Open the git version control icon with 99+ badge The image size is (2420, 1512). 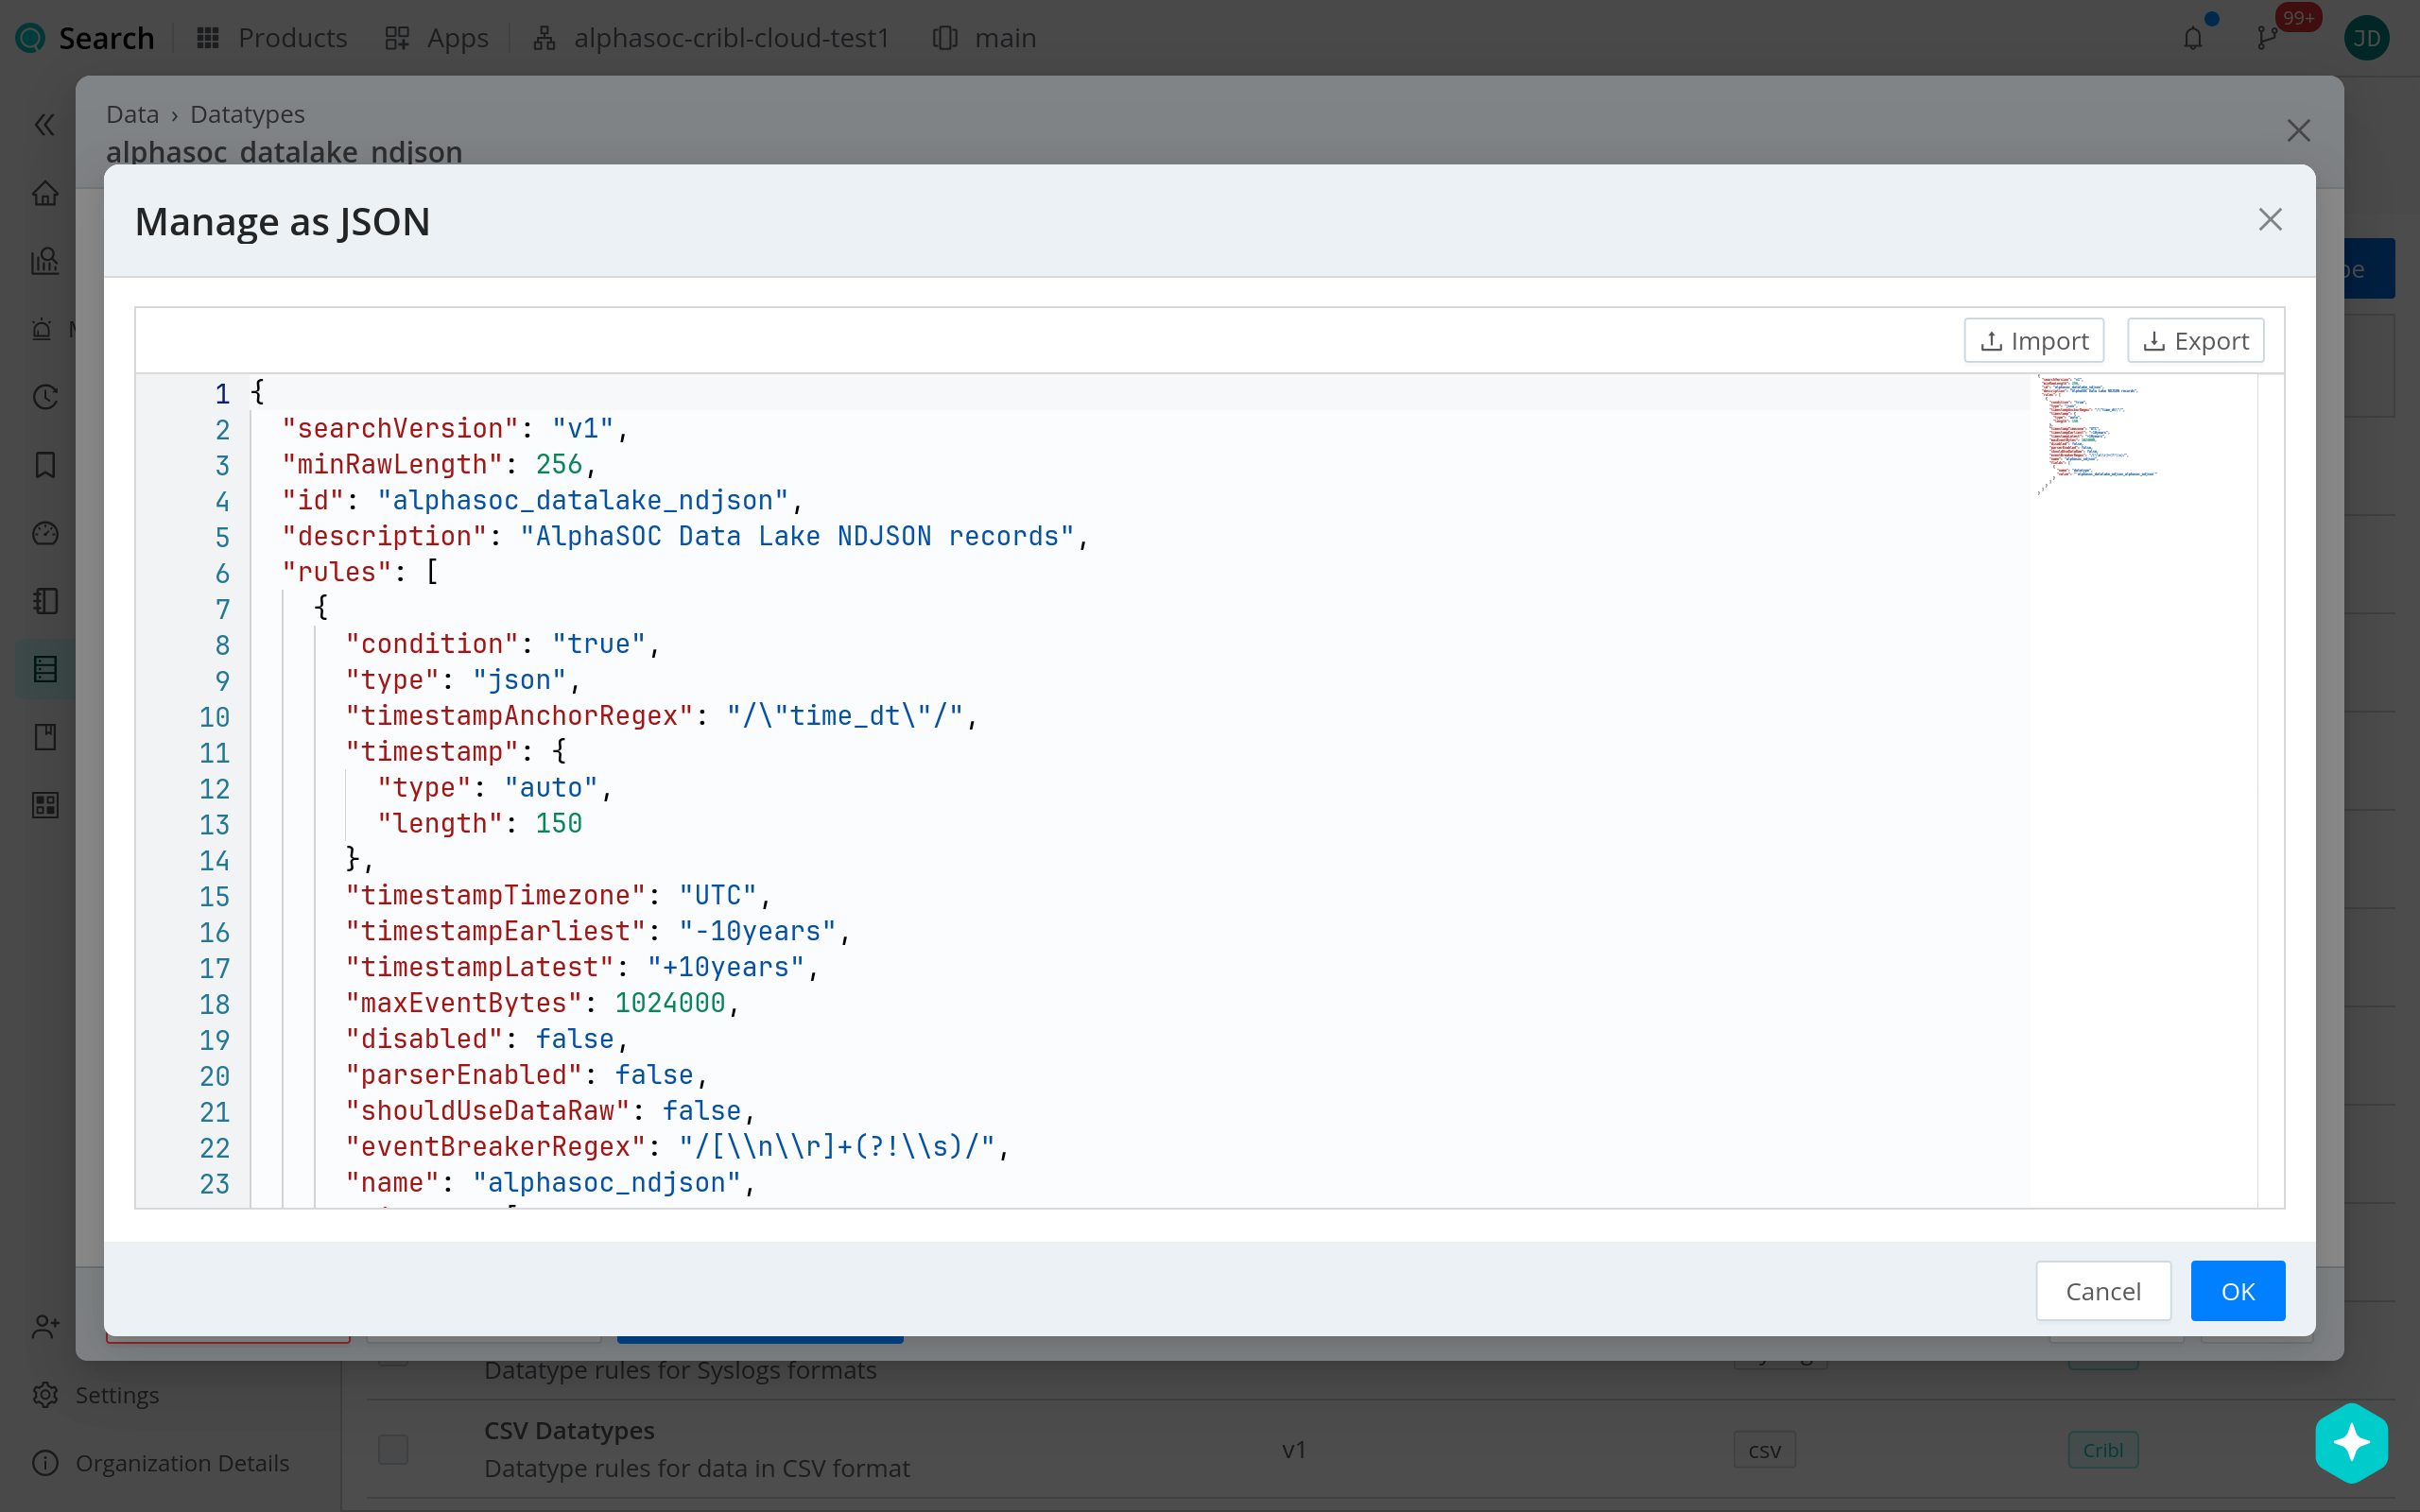click(2268, 38)
